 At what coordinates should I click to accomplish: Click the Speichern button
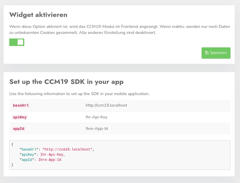216,53
